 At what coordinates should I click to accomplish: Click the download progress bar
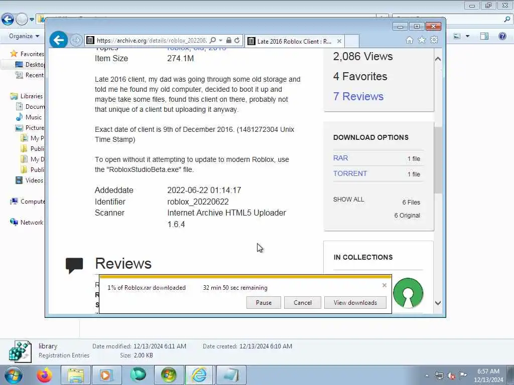coord(245,277)
